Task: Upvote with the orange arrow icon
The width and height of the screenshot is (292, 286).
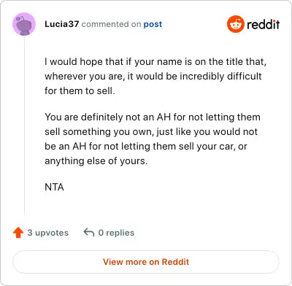Action: pyautogui.click(x=18, y=233)
